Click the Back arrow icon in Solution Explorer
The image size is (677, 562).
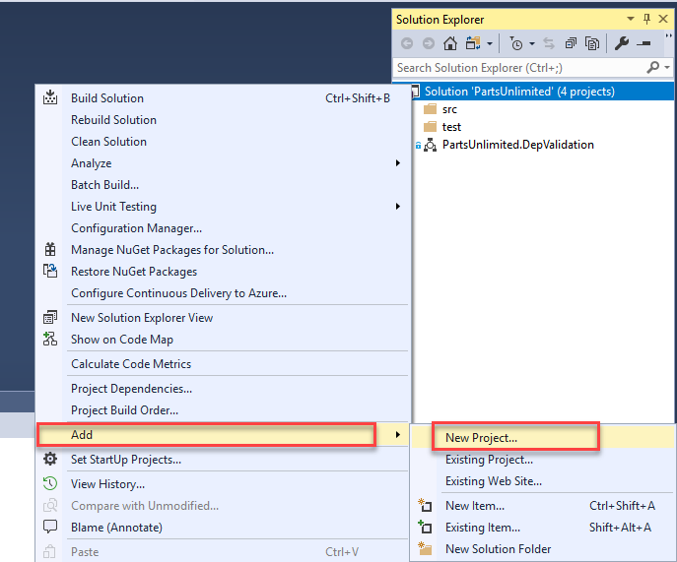[407, 43]
